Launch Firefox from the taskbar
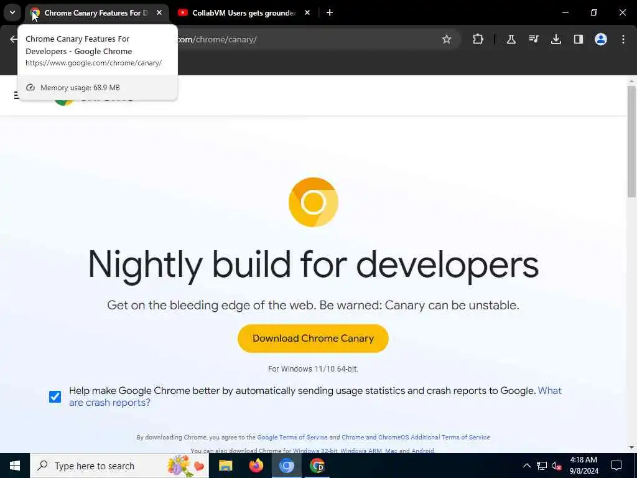Screen dimensions: 637x478 256,466
